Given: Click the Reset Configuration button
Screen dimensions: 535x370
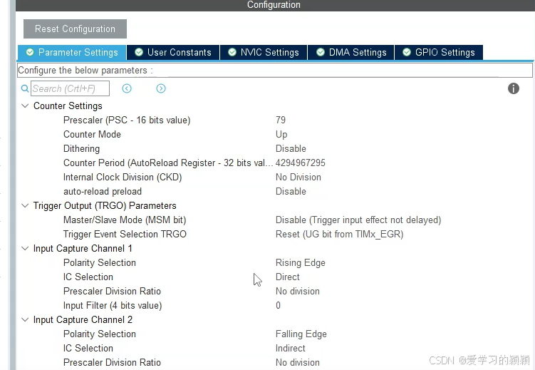Looking at the screenshot, I should (x=75, y=29).
